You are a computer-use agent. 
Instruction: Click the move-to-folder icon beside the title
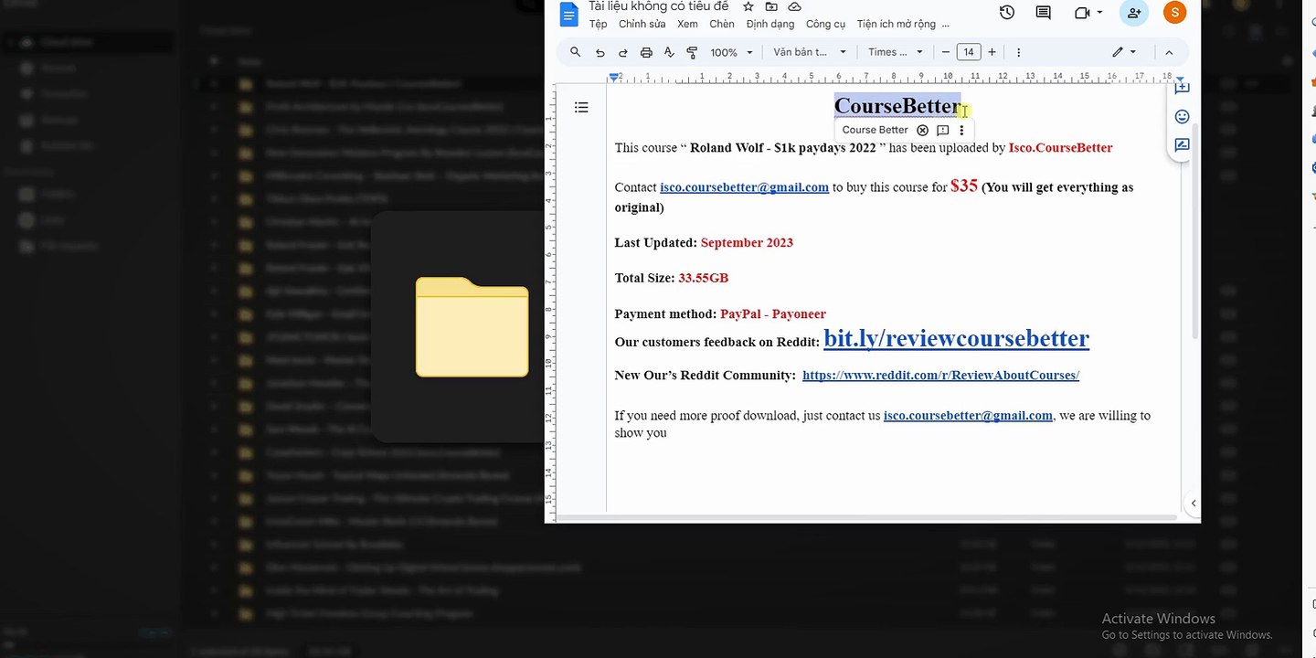pyautogui.click(x=771, y=6)
